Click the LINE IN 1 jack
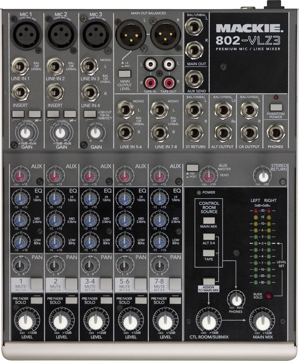Screen dimensions: 299x361 20,67
